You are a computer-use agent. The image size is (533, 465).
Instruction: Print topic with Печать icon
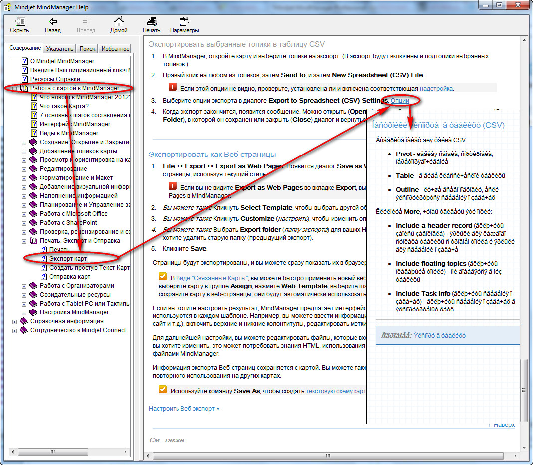[x=152, y=22]
